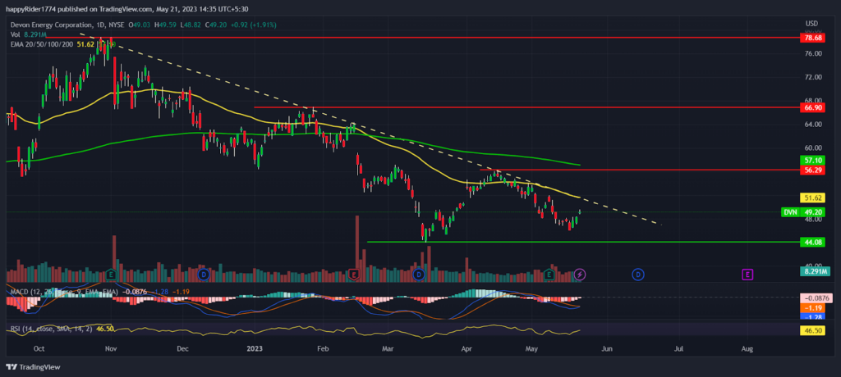Click the purple lightning bolt event marker

tap(580, 275)
